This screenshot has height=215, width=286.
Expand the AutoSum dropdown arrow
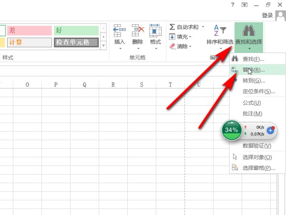click(203, 27)
